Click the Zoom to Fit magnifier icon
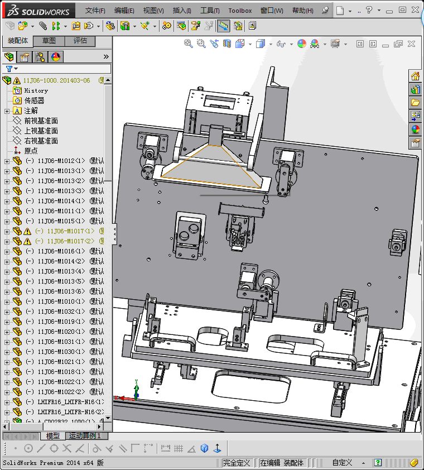424x470 pixels. 189,44
